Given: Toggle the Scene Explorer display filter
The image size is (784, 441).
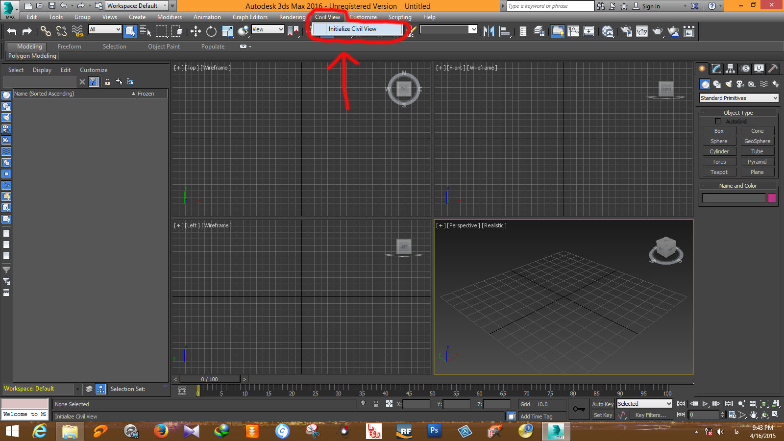Looking at the screenshot, I should click(x=94, y=82).
